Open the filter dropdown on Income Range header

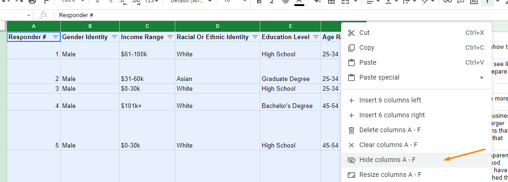[x=170, y=37]
